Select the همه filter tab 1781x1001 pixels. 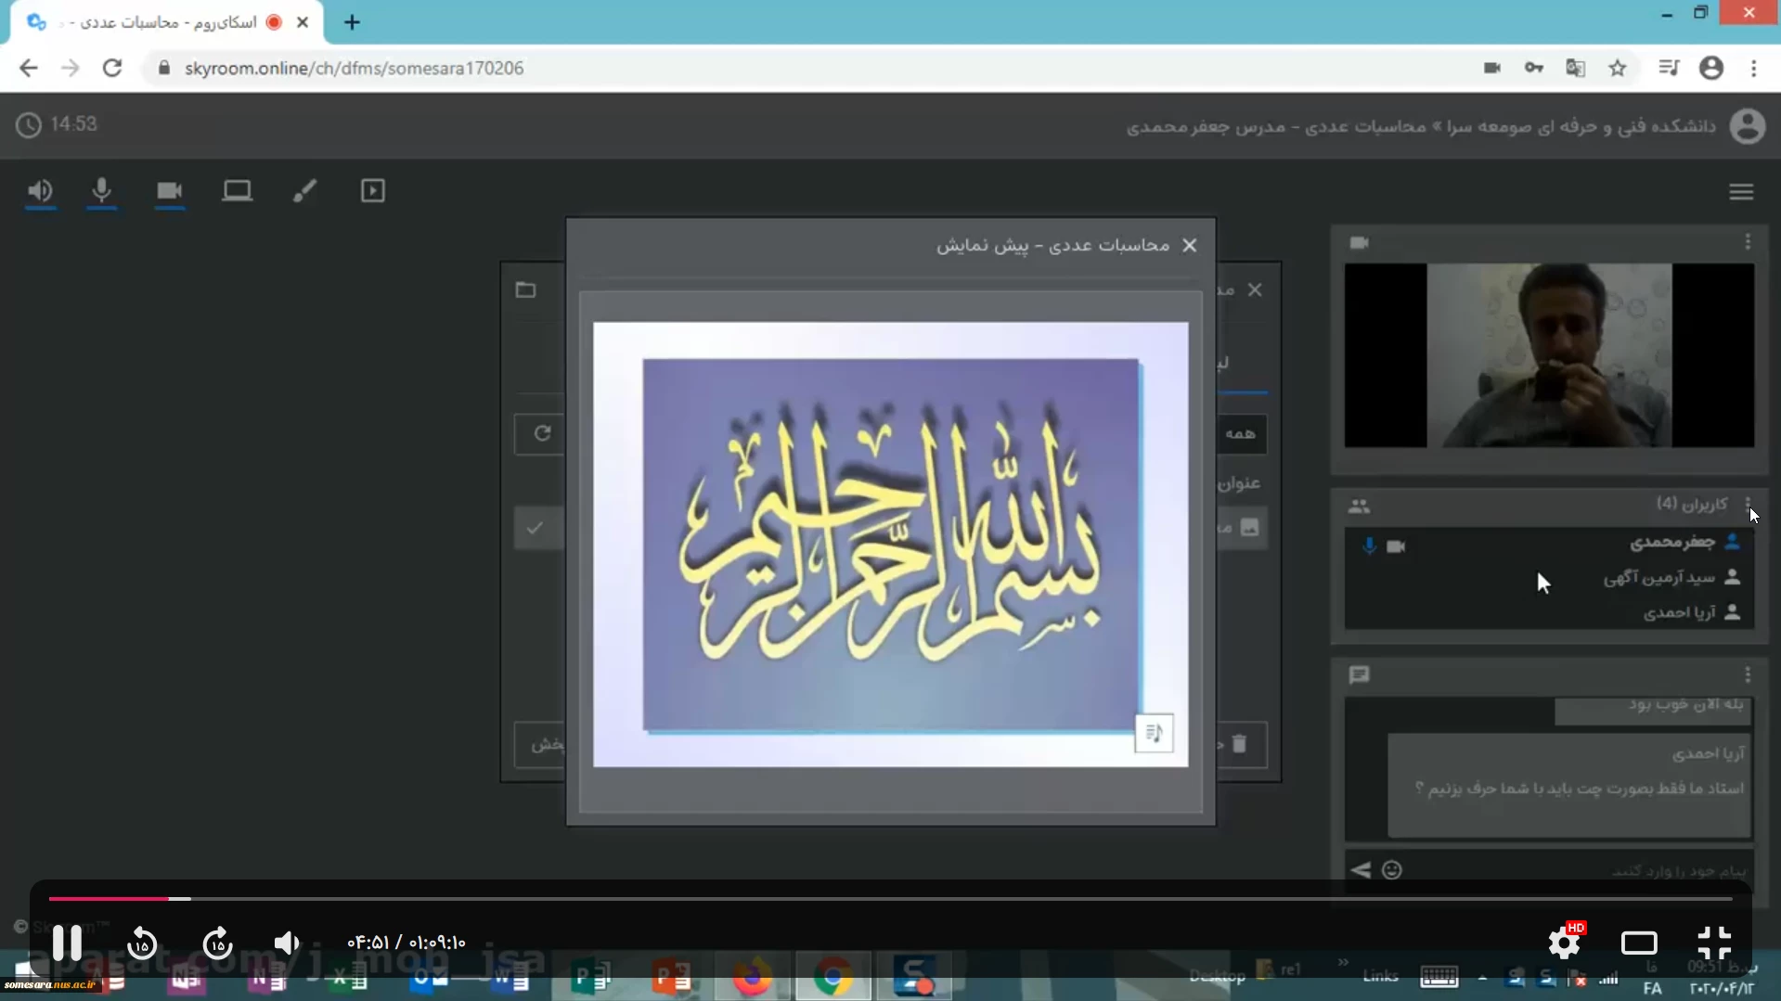tap(1241, 434)
